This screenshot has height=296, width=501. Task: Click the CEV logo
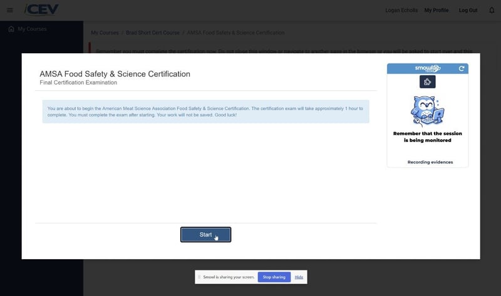tap(41, 10)
